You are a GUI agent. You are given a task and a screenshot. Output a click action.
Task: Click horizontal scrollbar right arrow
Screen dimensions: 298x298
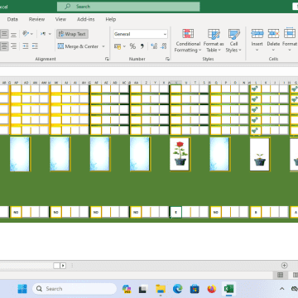coord(63,266)
